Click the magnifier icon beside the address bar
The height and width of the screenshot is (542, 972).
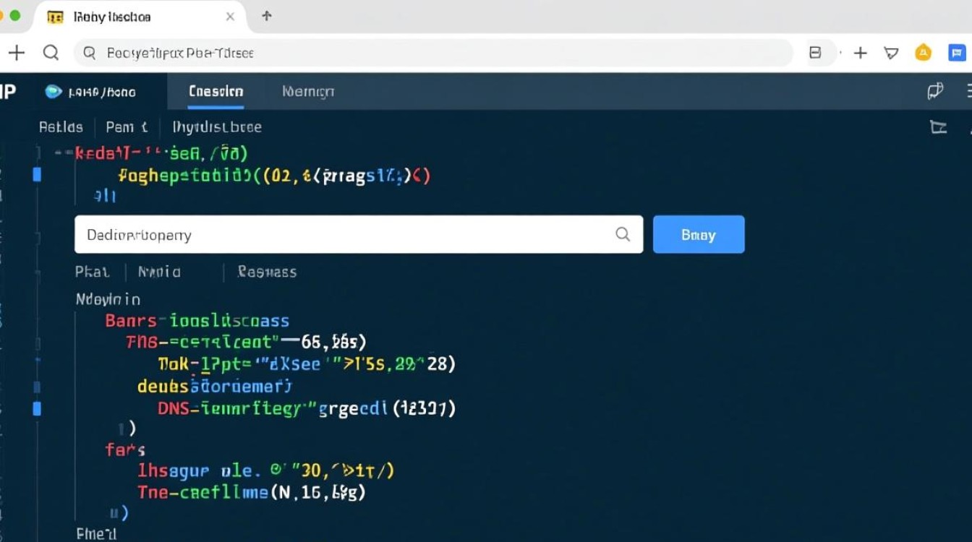click(51, 53)
